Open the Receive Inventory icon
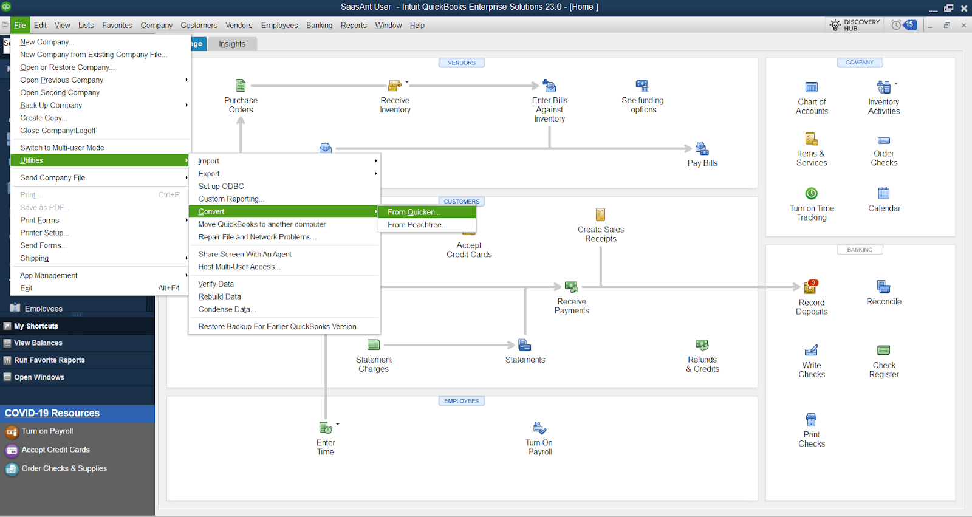Image resolution: width=972 pixels, height=517 pixels. tap(394, 86)
